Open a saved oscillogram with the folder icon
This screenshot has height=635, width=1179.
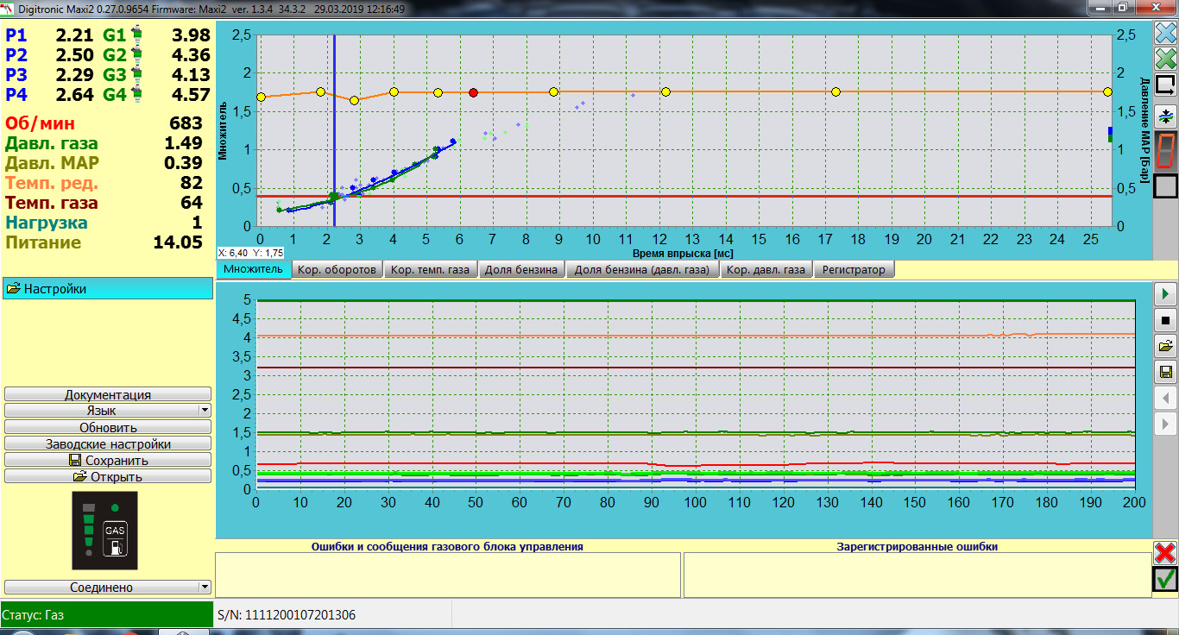point(1166,346)
